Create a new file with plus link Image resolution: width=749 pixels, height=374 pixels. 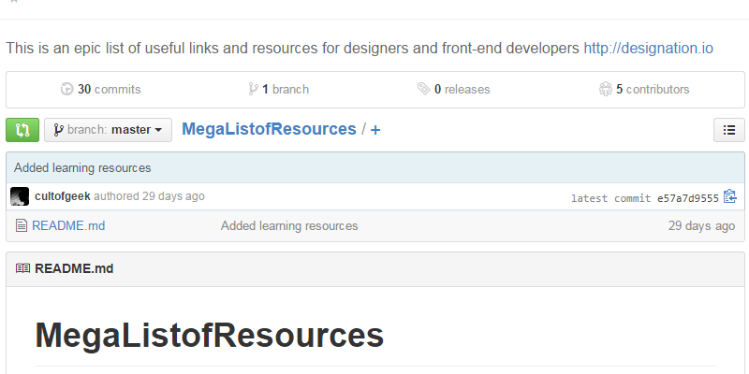375,130
